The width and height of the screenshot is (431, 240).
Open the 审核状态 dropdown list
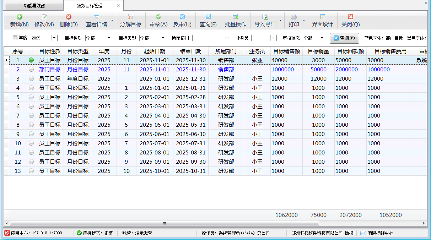tap(322, 38)
